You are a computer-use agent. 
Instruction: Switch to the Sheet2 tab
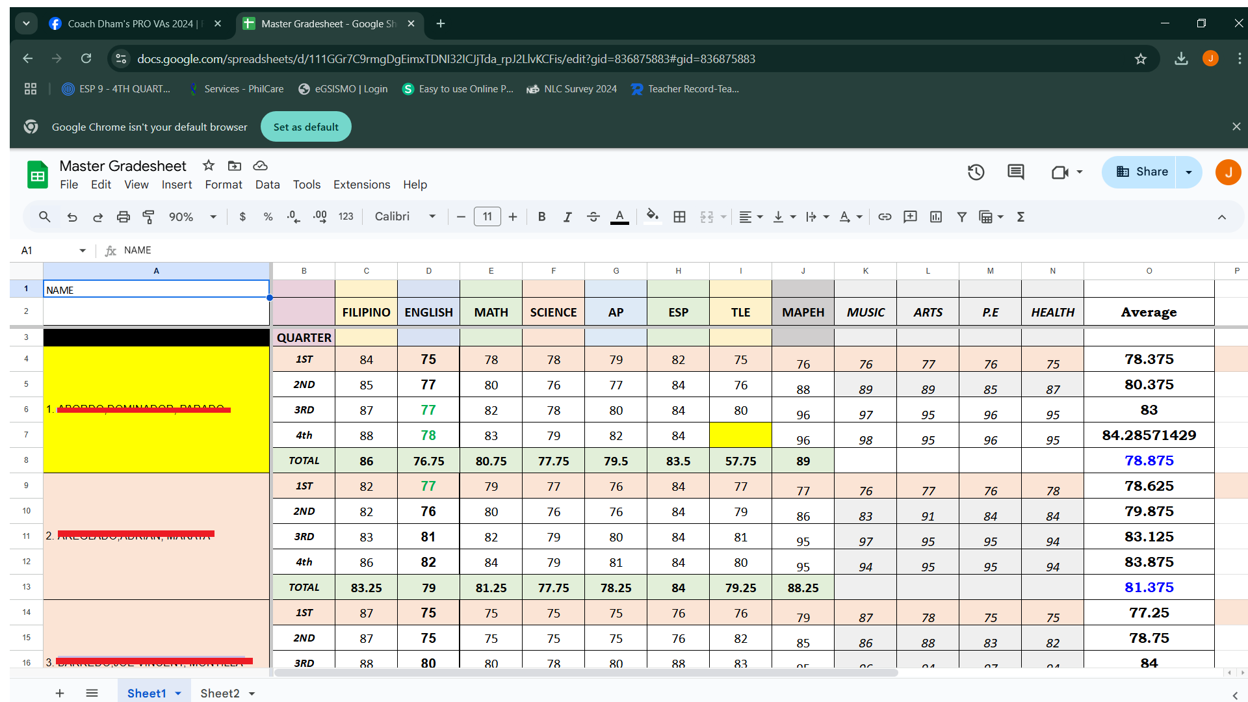tap(220, 693)
